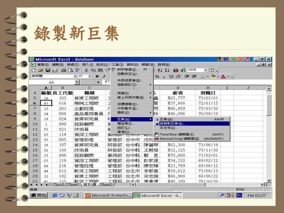Screen dimensions: 284x213
Task: Open the 資料 menu
Action: pyautogui.click(x=132, y=64)
